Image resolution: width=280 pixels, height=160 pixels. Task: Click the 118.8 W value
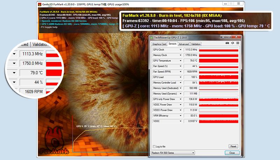pyautogui.click(x=191, y=105)
